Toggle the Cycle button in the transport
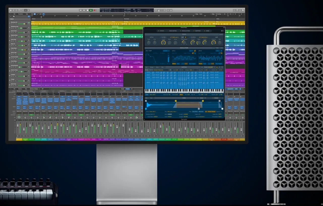This screenshot has width=323, height=206. 98,10
